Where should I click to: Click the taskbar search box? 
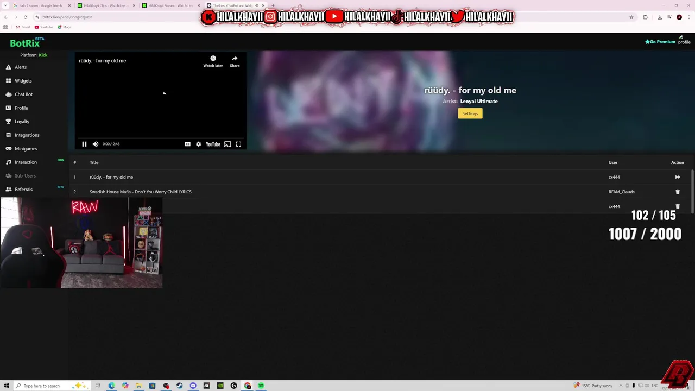click(52, 386)
